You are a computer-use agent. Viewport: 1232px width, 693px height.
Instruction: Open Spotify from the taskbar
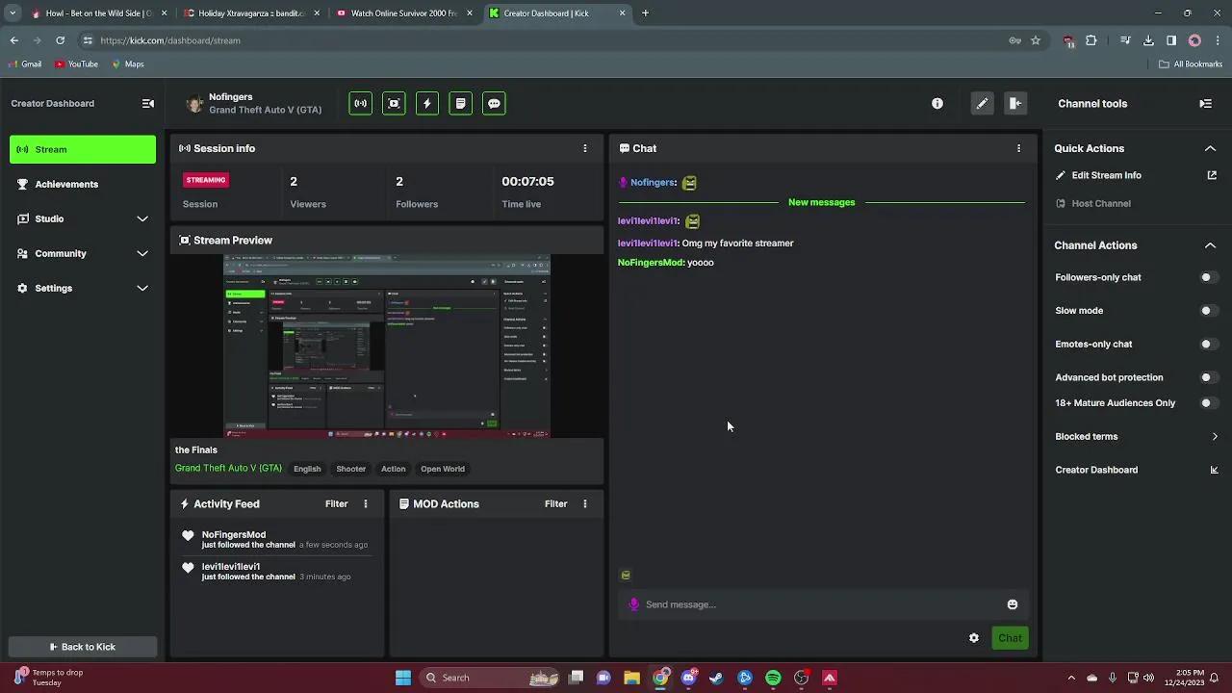click(773, 678)
